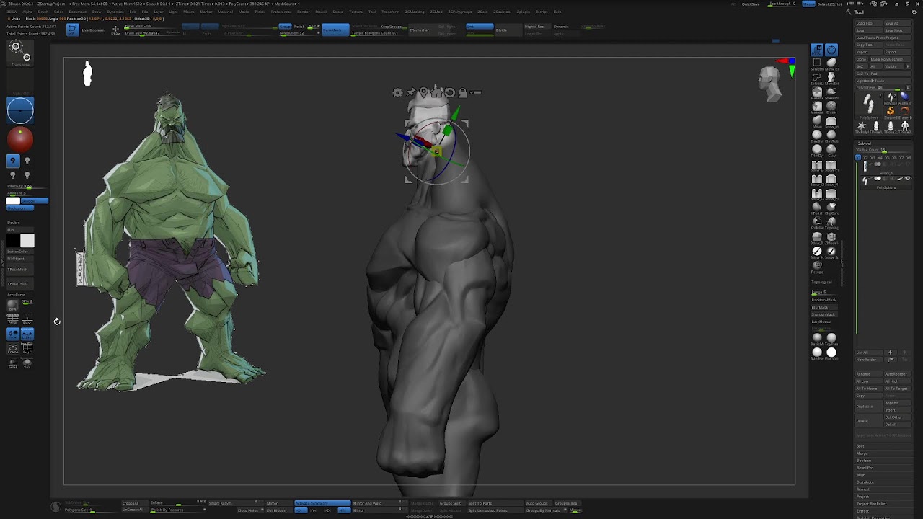
Task: Select the Draw mode button
Action: [115, 30]
